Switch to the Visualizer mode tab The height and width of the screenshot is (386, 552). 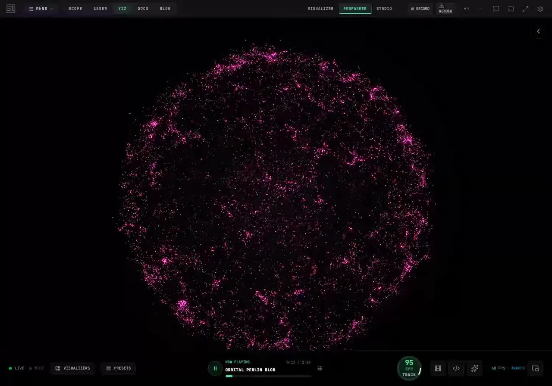coord(320,9)
